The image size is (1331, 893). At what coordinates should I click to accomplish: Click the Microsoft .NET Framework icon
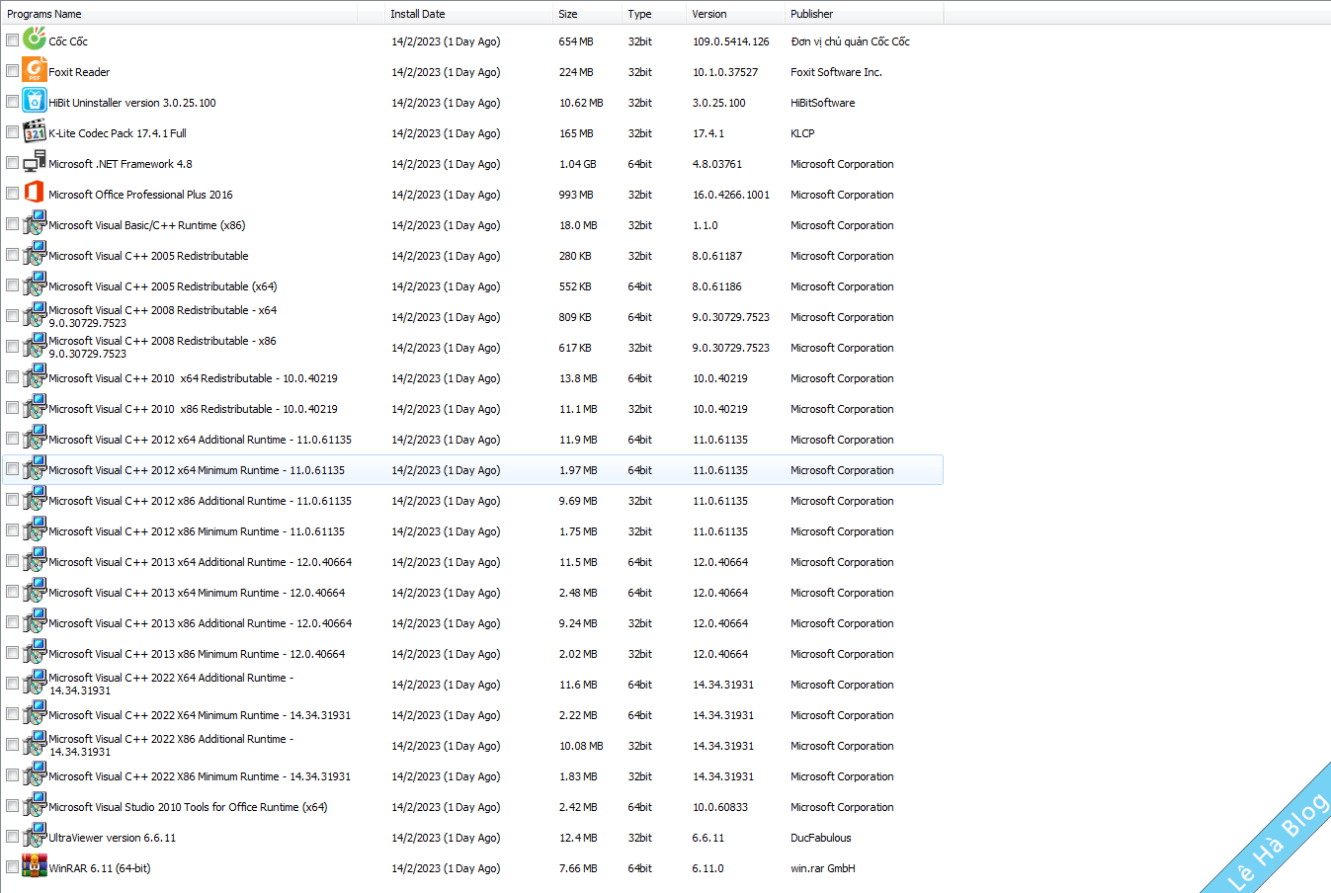[x=35, y=163]
